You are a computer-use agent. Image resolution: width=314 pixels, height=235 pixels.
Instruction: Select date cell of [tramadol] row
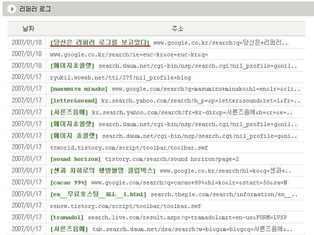26,217
